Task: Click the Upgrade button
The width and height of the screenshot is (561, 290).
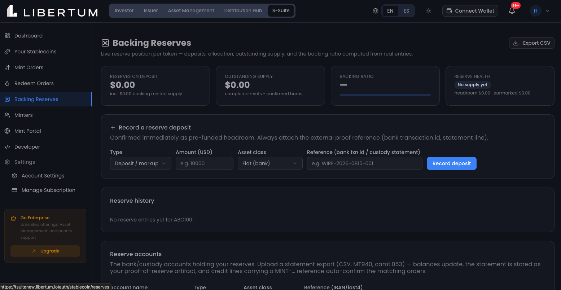Action: pos(45,251)
